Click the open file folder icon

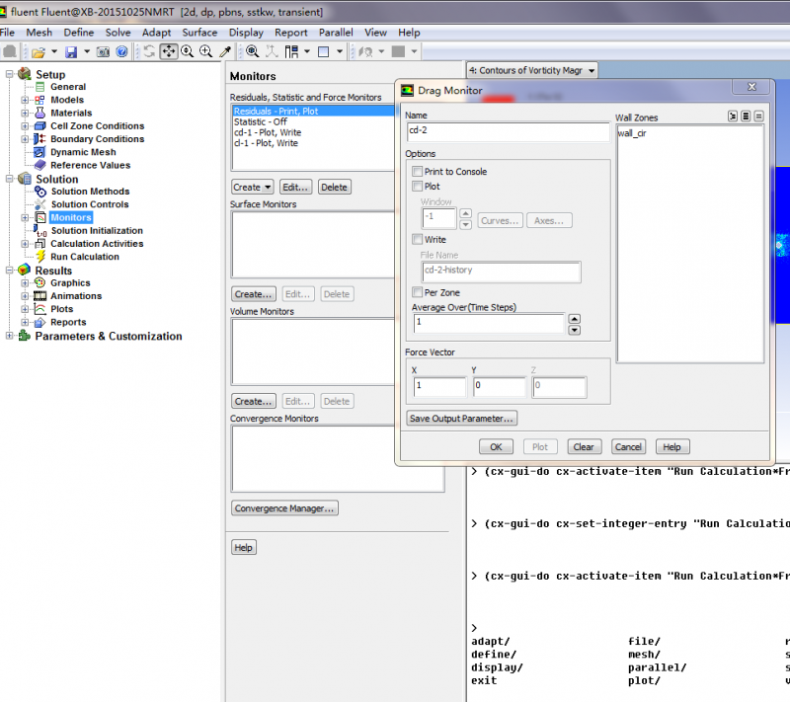(38, 51)
